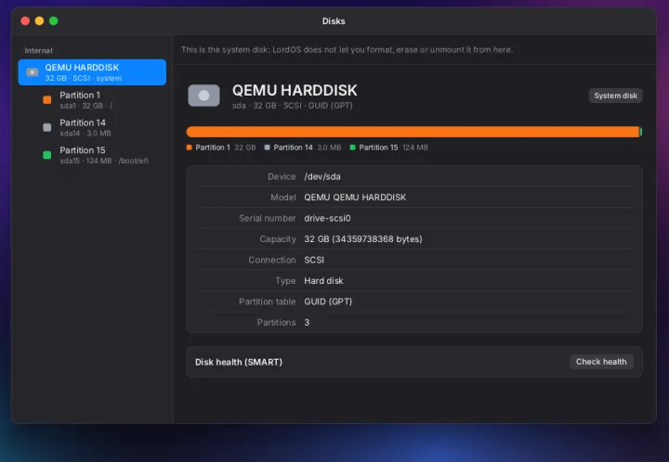The height and width of the screenshot is (462, 669).
Task: Click green Partition 15 sidebar icon
Action: (47, 155)
